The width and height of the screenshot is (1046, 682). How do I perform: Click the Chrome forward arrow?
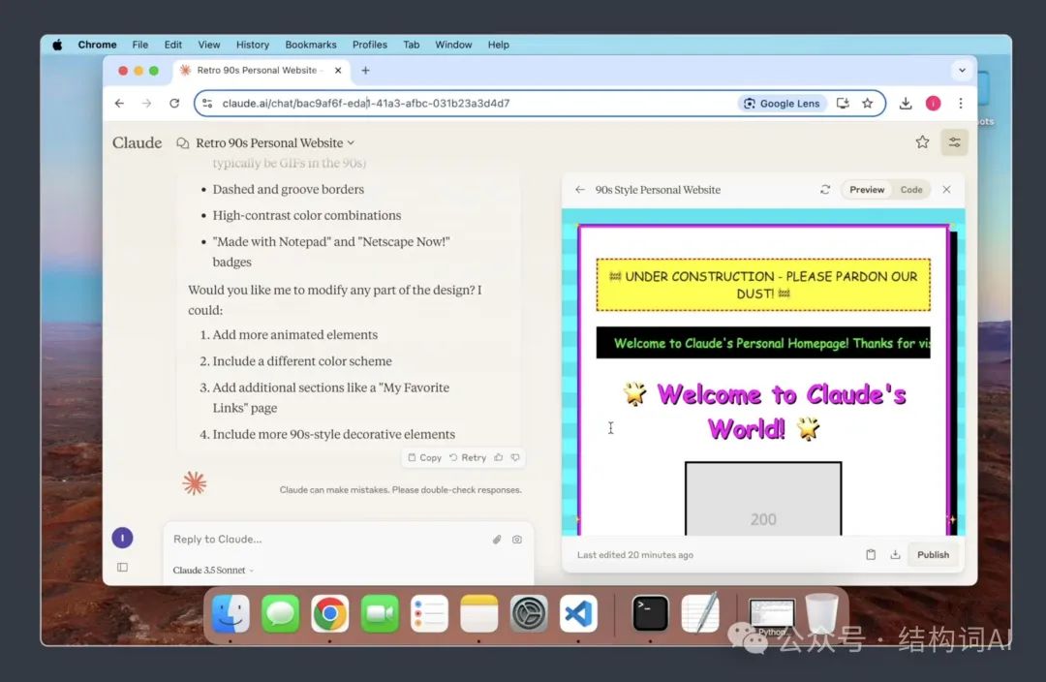point(147,104)
